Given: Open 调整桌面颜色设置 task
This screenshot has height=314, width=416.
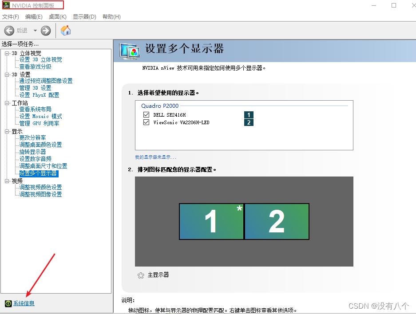Looking at the screenshot, I should tap(40, 145).
